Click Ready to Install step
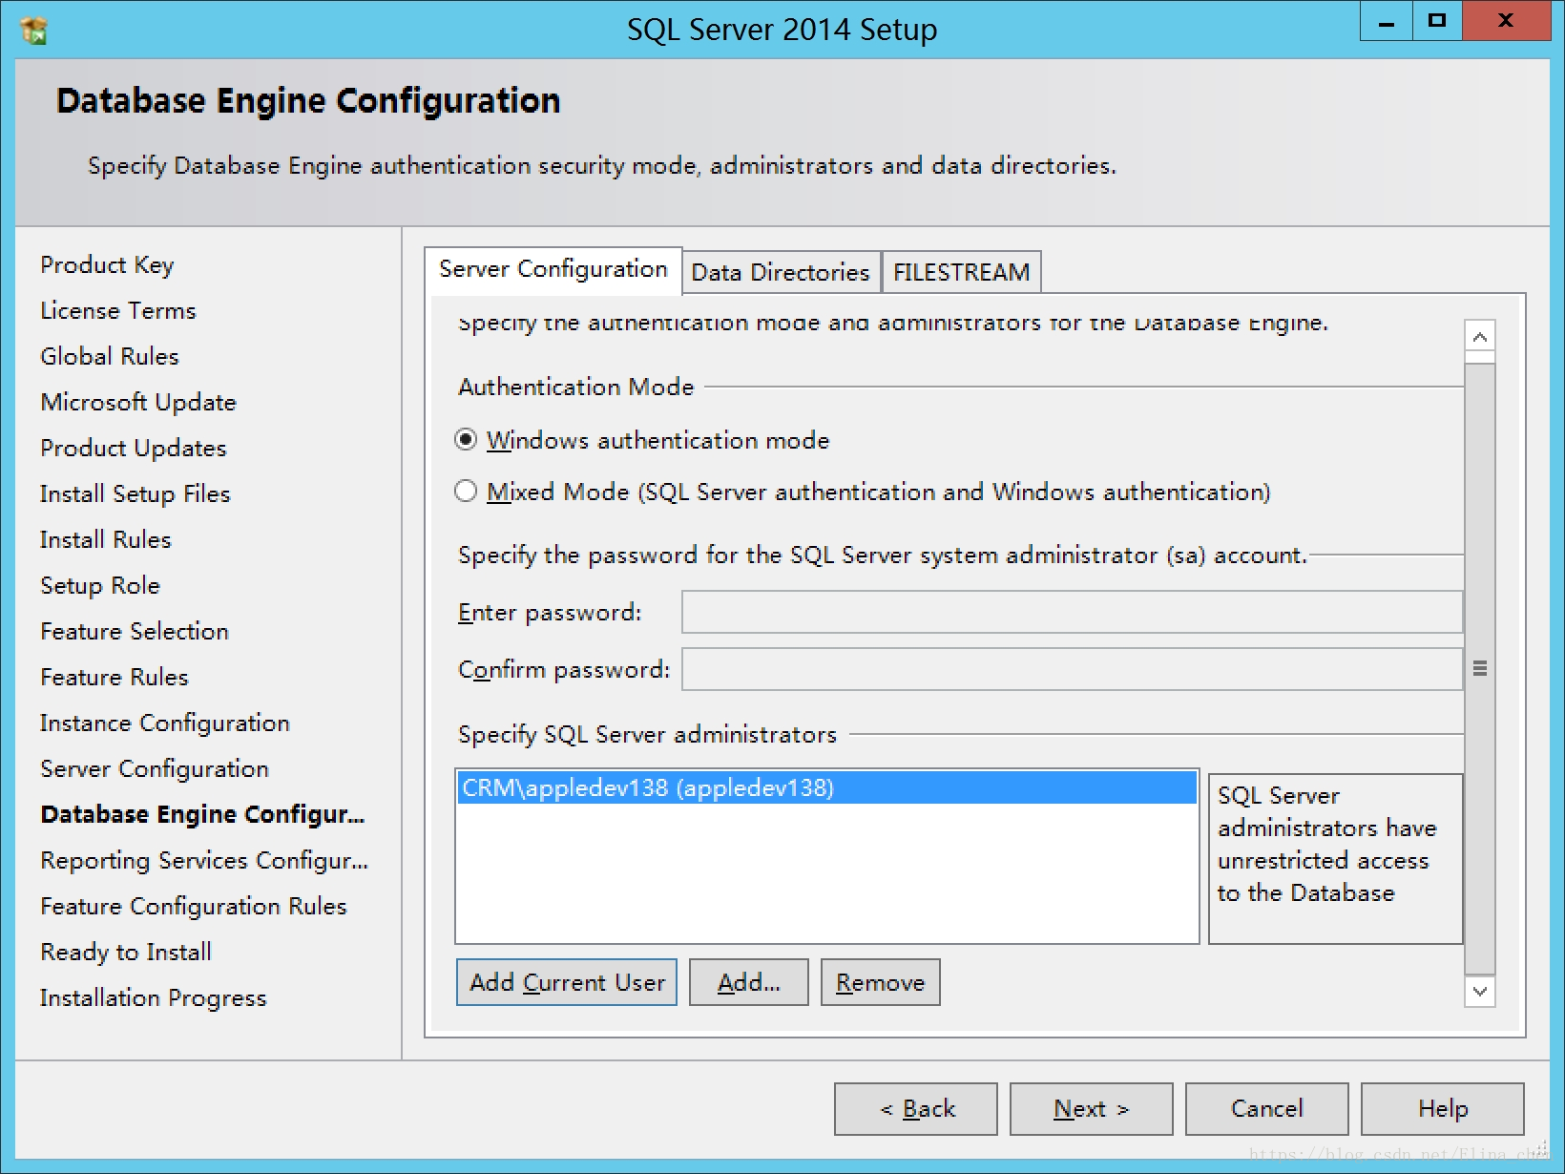This screenshot has height=1174, width=1565. 126,953
